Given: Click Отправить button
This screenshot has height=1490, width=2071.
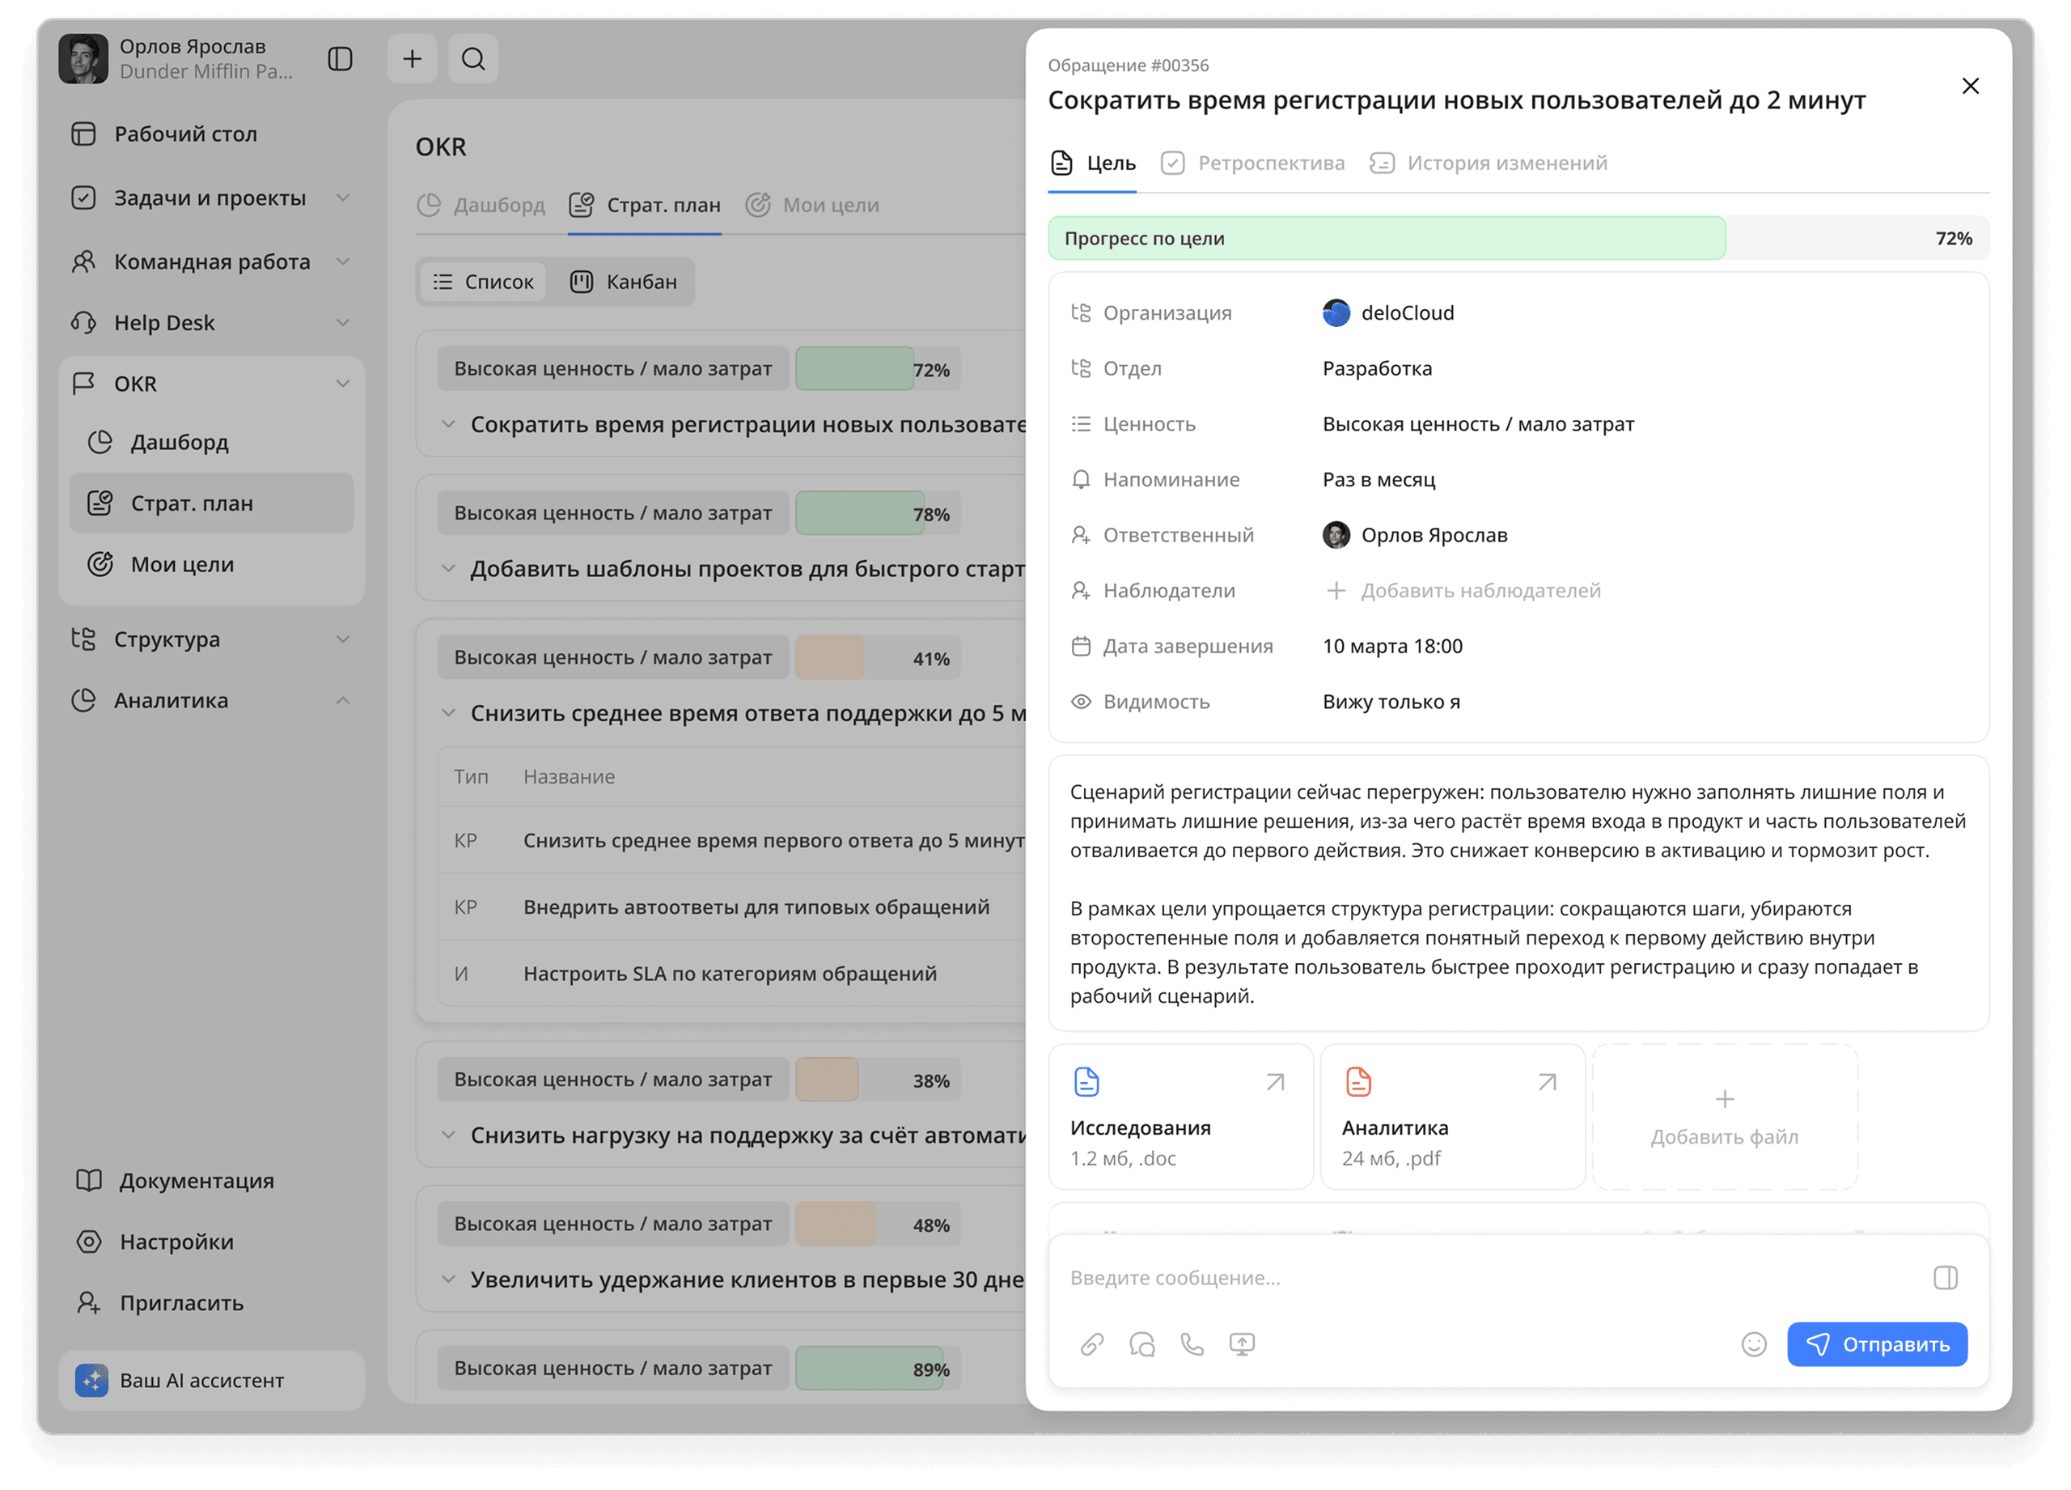Looking at the screenshot, I should coord(1877,1344).
